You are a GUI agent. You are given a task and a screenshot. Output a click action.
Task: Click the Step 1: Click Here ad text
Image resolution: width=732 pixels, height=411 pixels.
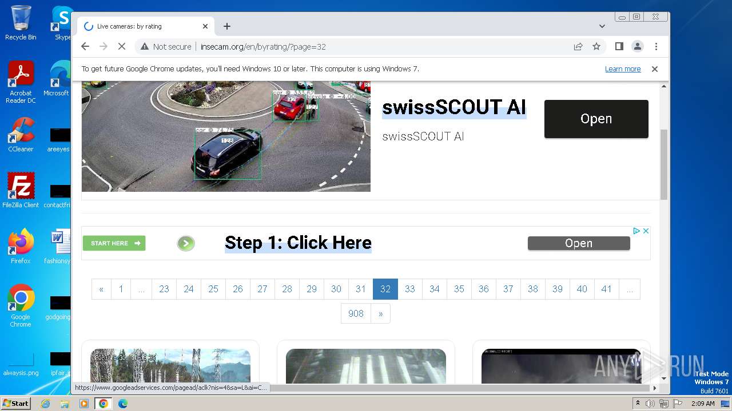(x=298, y=243)
